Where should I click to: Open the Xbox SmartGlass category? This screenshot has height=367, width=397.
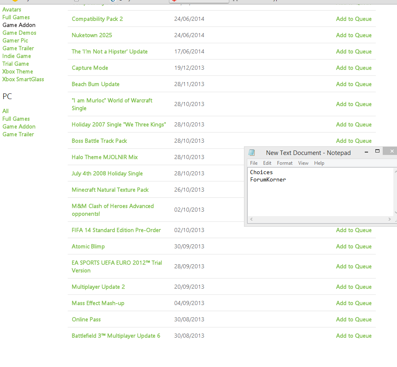23,80
